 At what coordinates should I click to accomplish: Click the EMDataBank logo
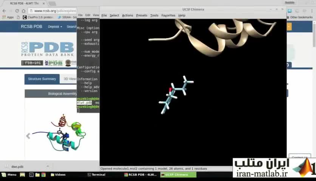click(71, 63)
